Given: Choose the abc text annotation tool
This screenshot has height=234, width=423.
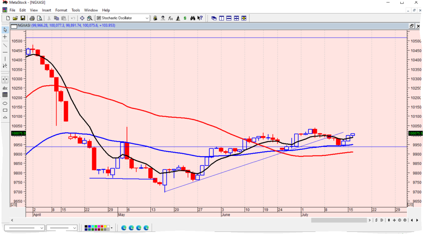Looking at the screenshot, I should [x=5, y=88].
